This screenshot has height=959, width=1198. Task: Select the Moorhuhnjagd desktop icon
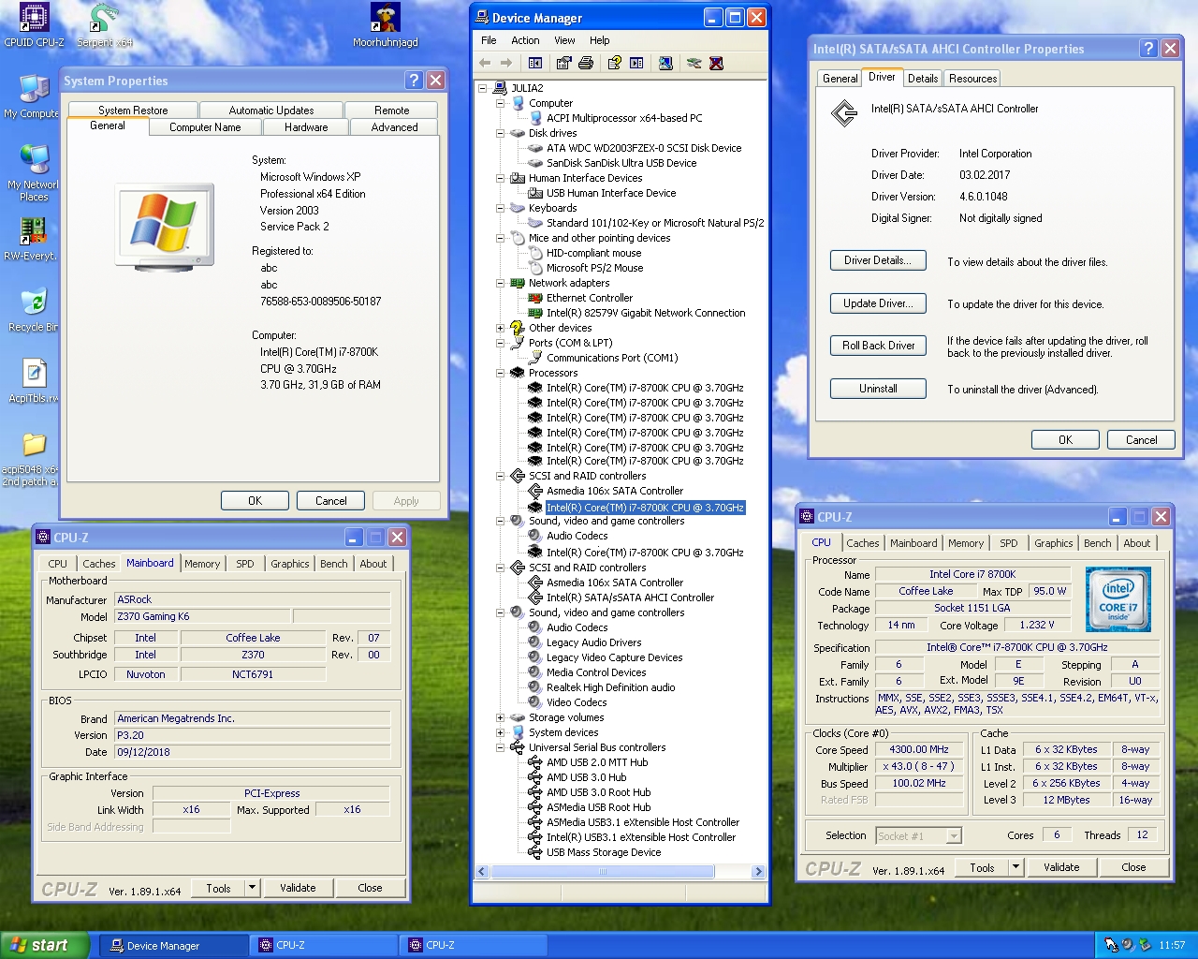coord(386,25)
